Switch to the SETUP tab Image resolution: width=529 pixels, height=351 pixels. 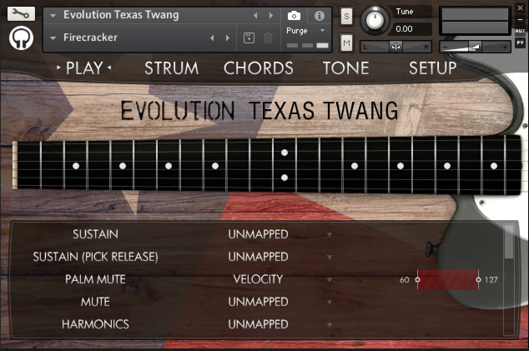pyautogui.click(x=433, y=68)
